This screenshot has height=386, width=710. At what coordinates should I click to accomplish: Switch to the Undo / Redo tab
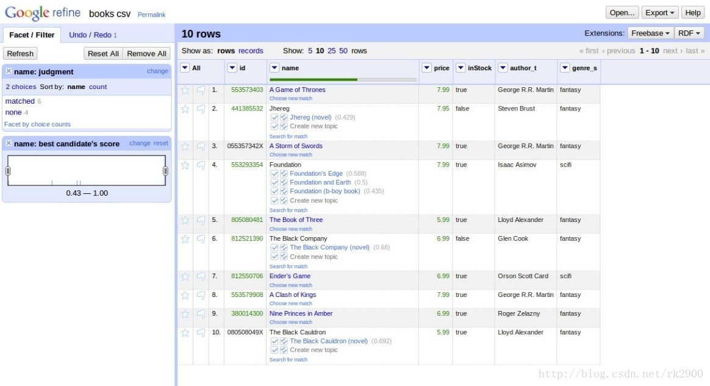coord(93,35)
